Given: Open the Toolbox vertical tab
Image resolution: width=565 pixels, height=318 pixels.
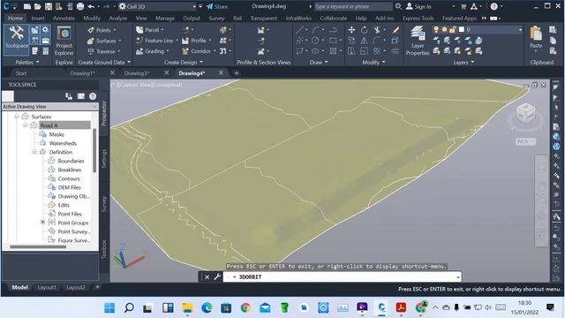Looking at the screenshot, I should [104, 249].
